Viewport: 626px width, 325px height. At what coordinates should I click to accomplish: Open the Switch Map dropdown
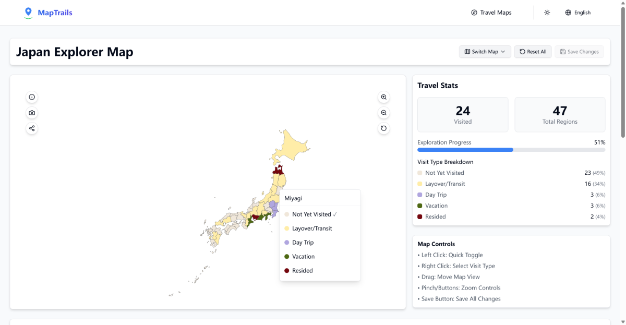[x=485, y=52]
